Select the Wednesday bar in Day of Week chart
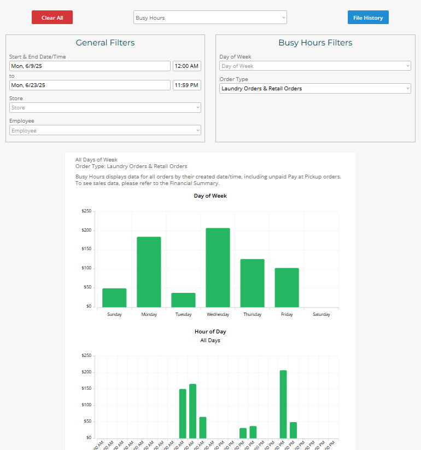The image size is (421, 450). coord(218,268)
